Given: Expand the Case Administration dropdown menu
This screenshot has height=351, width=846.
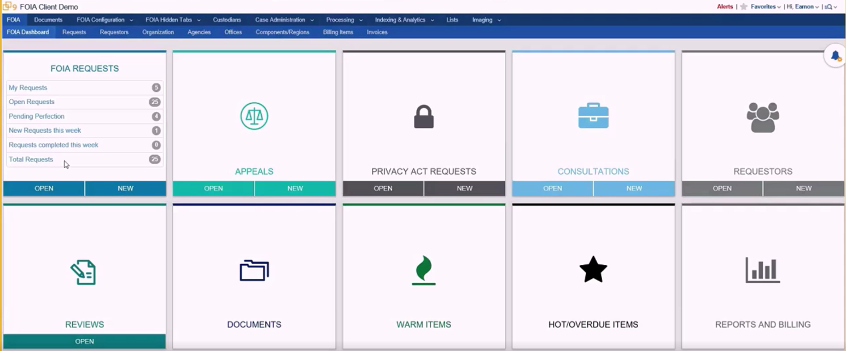Looking at the screenshot, I should [284, 20].
